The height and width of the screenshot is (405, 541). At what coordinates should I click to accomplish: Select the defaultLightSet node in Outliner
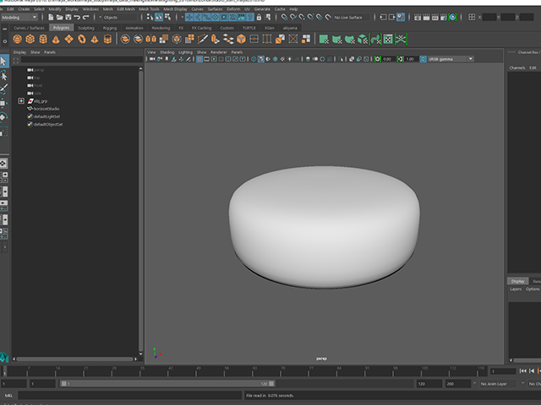point(47,116)
